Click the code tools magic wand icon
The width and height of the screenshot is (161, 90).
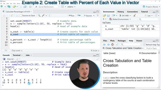coord(44,15)
